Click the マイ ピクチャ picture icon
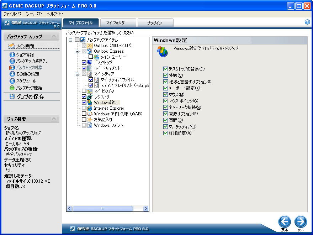The width and height of the screenshot is (313, 235). coord(90,91)
